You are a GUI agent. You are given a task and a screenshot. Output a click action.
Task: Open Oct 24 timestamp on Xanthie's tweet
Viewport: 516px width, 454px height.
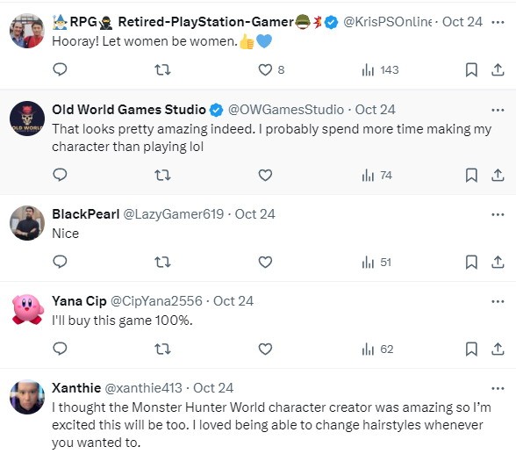(213, 388)
